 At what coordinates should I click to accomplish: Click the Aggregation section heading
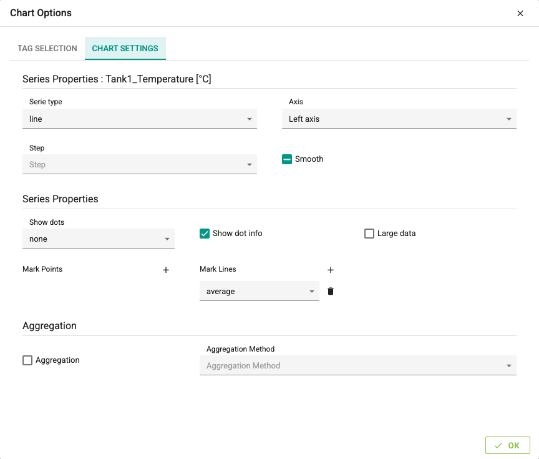(x=49, y=326)
